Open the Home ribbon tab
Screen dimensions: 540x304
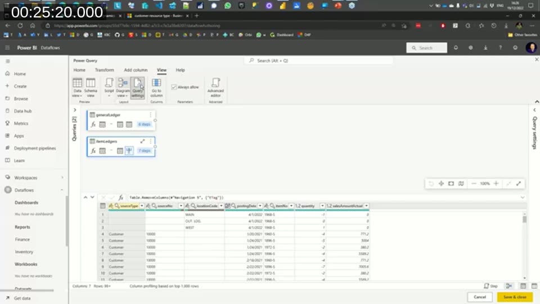[x=79, y=70]
